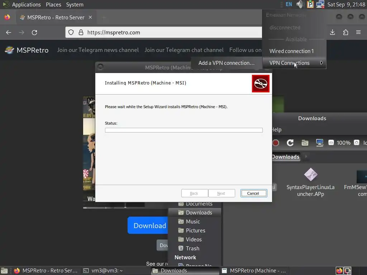Viewport: 367px width, 275px height.
Task: Select Videos in the sidebar places
Action: 195,239
